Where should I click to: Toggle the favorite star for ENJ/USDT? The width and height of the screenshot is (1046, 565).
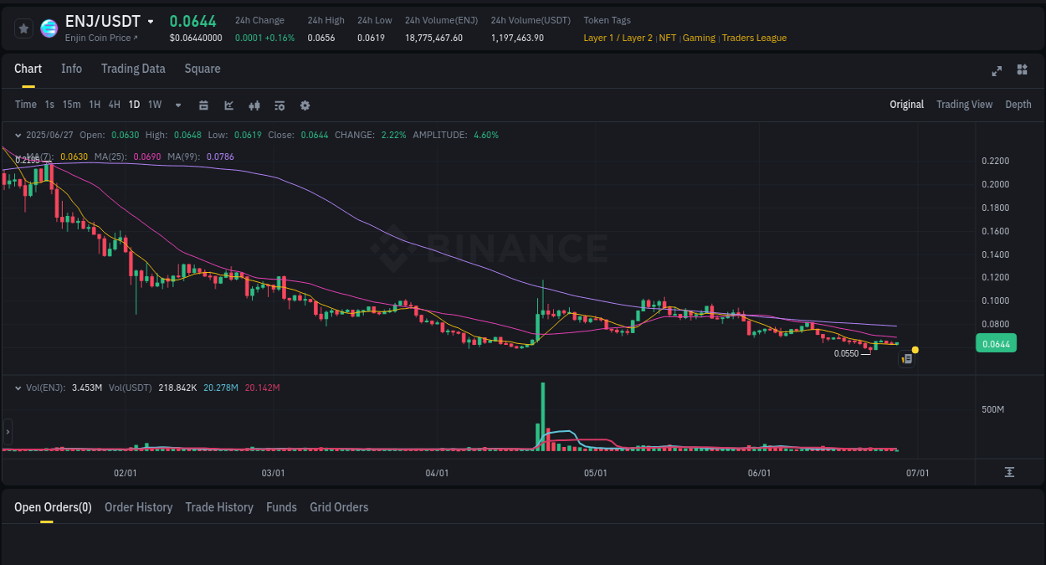[x=23, y=28]
